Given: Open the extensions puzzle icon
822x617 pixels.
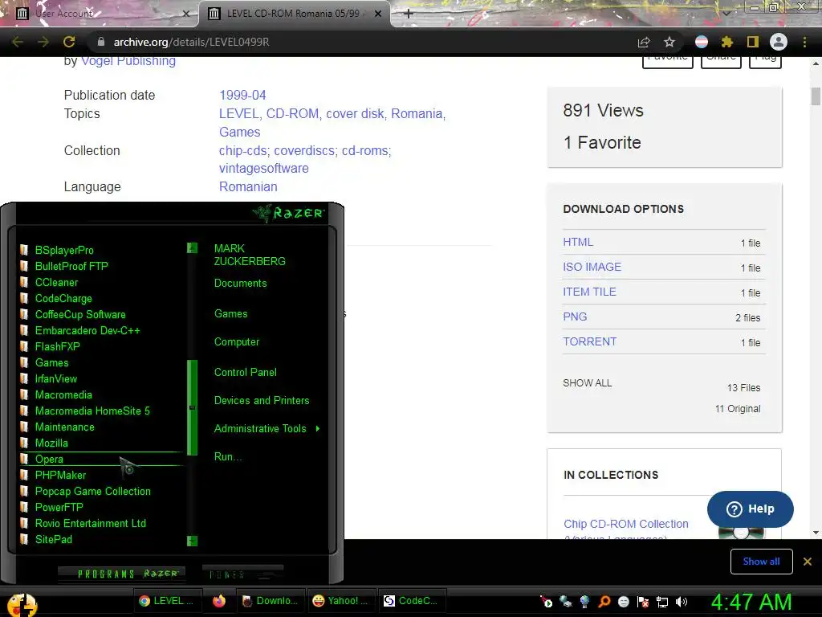Looking at the screenshot, I should tap(727, 42).
